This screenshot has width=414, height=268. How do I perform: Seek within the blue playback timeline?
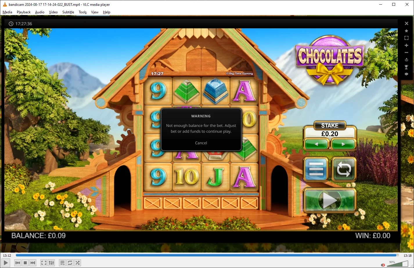(x=207, y=255)
